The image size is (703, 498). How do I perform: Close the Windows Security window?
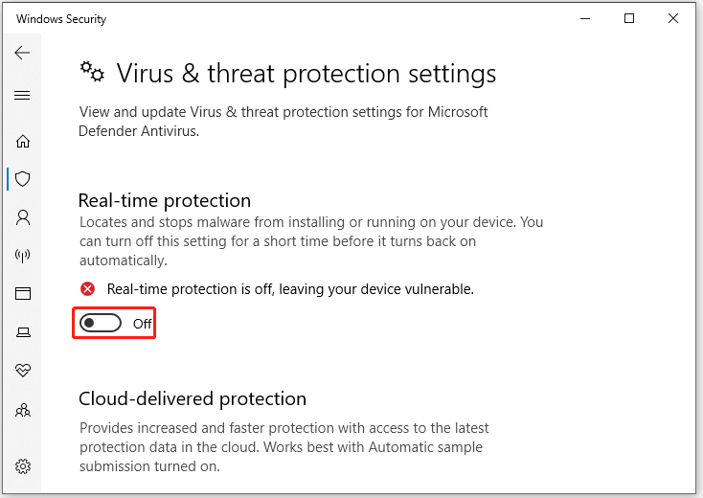point(674,18)
